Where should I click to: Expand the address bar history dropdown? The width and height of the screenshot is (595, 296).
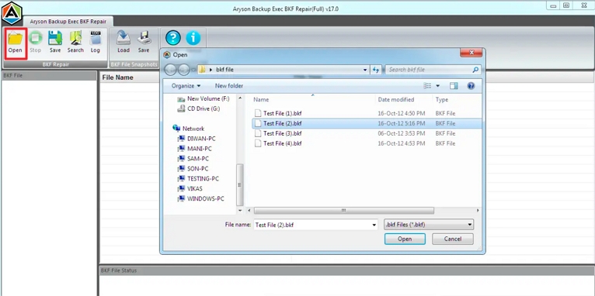point(365,70)
